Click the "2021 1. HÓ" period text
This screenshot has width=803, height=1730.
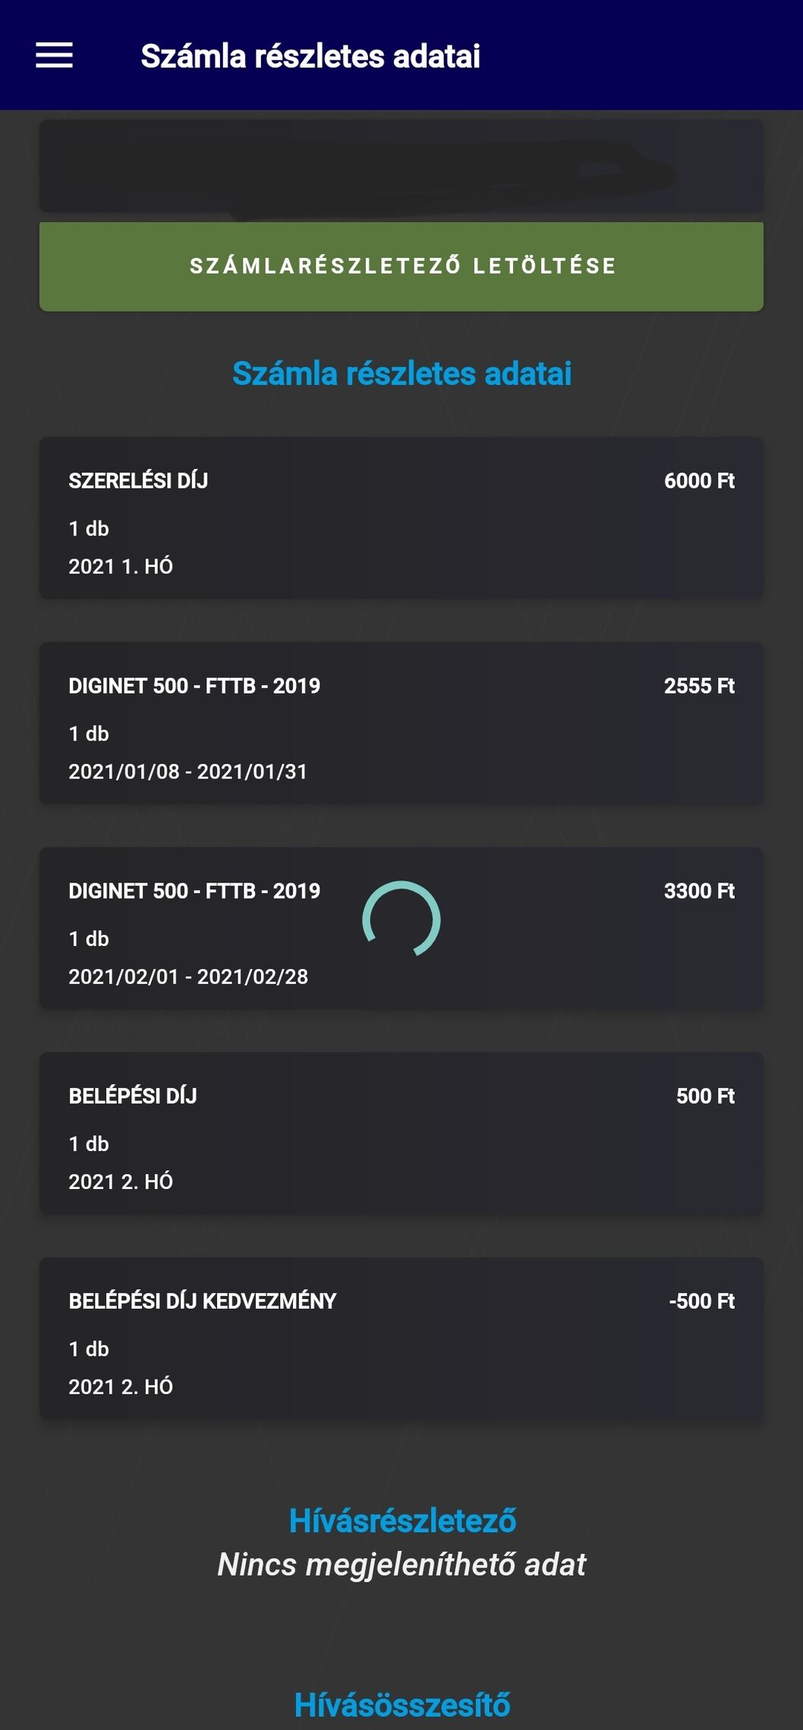pyautogui.click(x=121, y=567)
